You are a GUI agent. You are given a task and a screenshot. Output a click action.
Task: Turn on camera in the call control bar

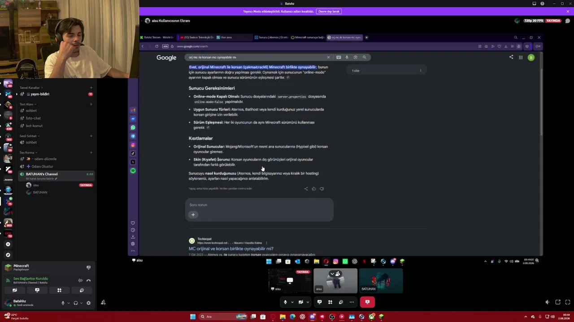tap(301, 302)
